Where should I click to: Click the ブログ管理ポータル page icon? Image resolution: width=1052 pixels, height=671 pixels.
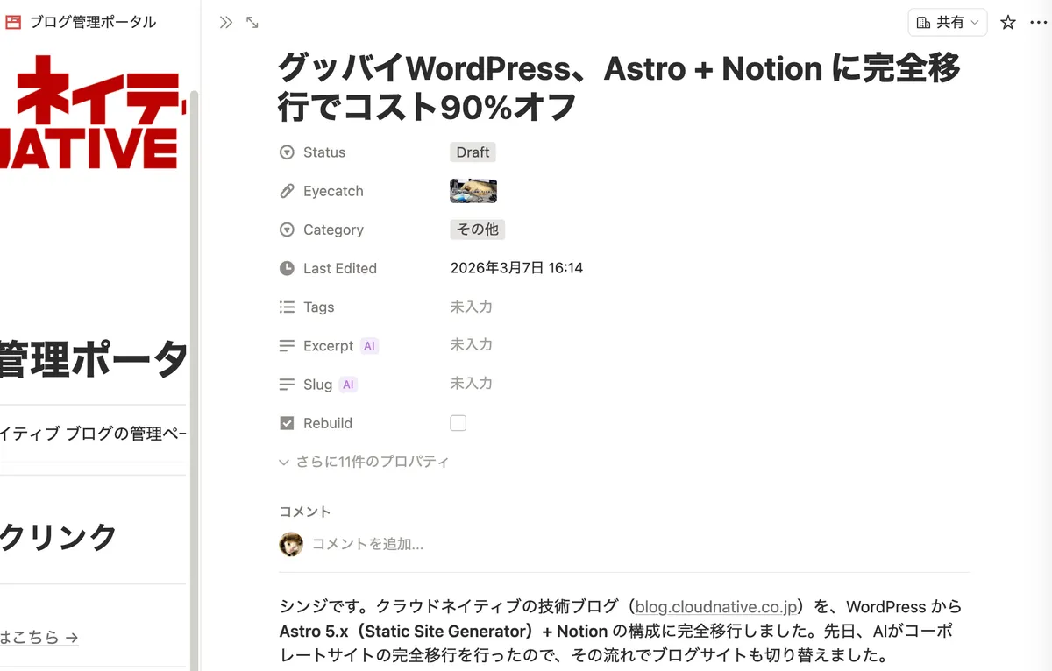click(x=13, y=23)
